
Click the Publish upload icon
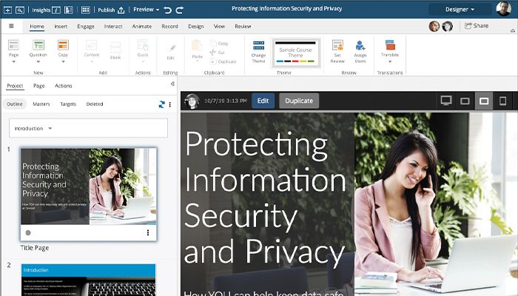coord(121,10)
